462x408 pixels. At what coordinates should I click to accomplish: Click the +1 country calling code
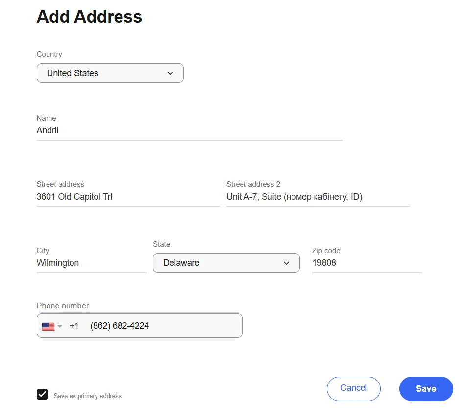[74, 326]
